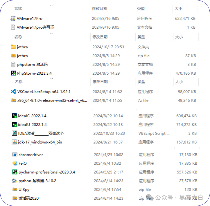Click sort chevron above 名称 in VSCode listing
This screenshot has width=210, height=206.
coord(52,78)
